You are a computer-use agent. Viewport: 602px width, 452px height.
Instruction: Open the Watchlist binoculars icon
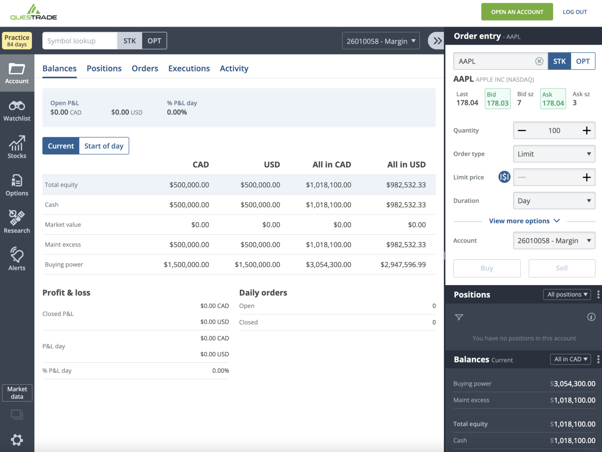[17, 106]
